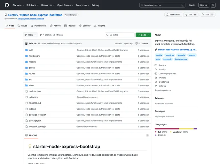Switch to the Issues tab
The image size is (220, 164).
(x=22, y=26)
